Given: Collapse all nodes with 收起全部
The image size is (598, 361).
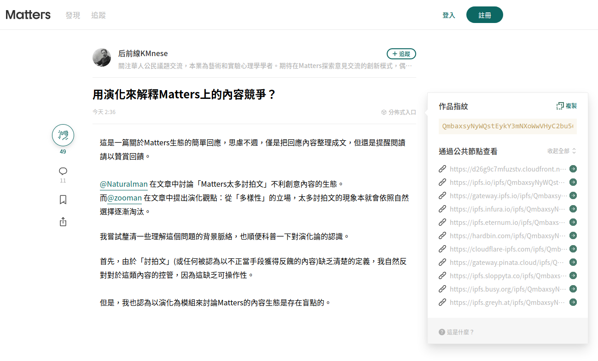Looking at the screenshot, I should pos(562,151).
